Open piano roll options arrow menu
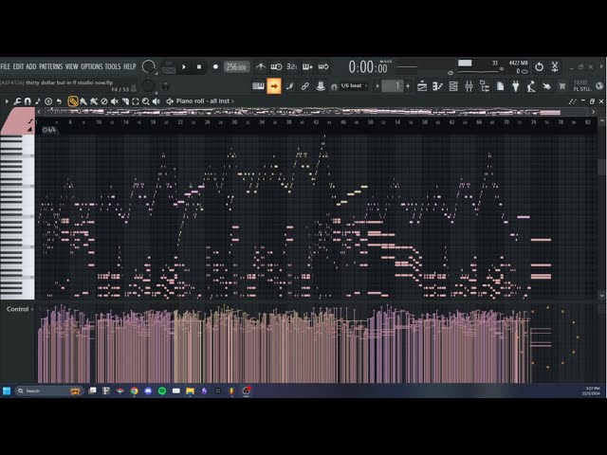Image resolution: width=607 pixels, height=455 pixels. pos(7,101)
